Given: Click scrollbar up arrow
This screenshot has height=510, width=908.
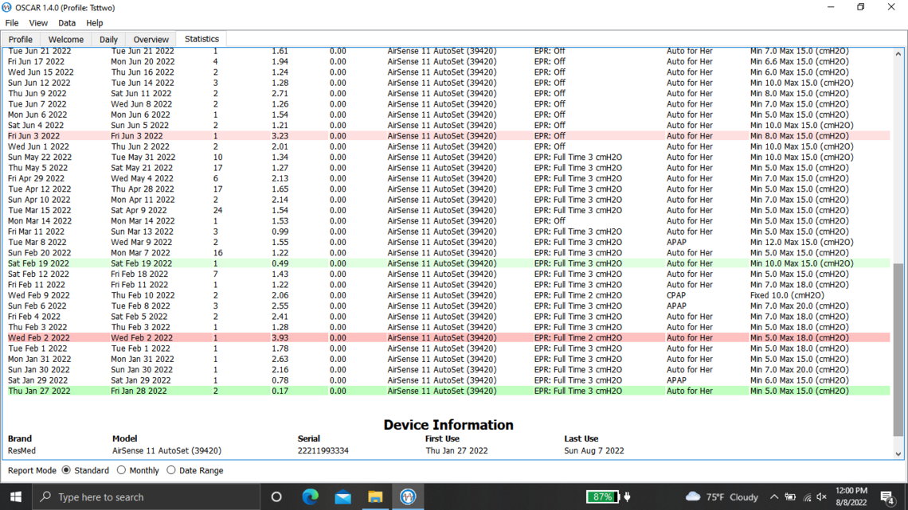Looking at the screenshot, I should tap(898, 54).
